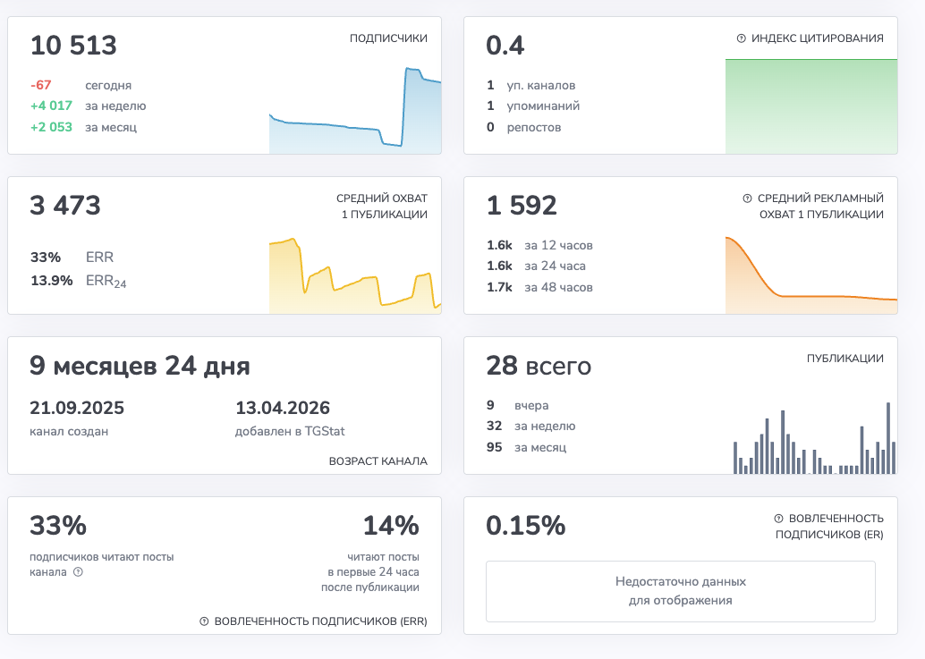925x659 pixels.
Task: Open the СРЕДНИЙ РЕКЛАМНЫЙ ОХВАТ 1 ПУБЛИКАЦИИ heading
Action: click(820, 207)
